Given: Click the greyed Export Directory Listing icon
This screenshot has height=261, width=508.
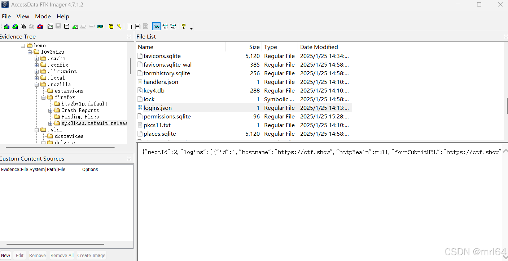Looking at the screenshot, I should pyautogui.click(x=146, y=26).
